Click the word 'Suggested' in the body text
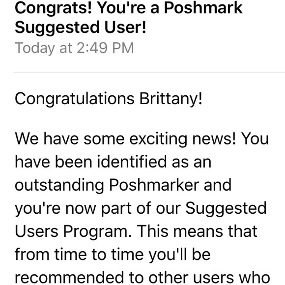Viewport: 285px width, 285px height. (226, 208)
